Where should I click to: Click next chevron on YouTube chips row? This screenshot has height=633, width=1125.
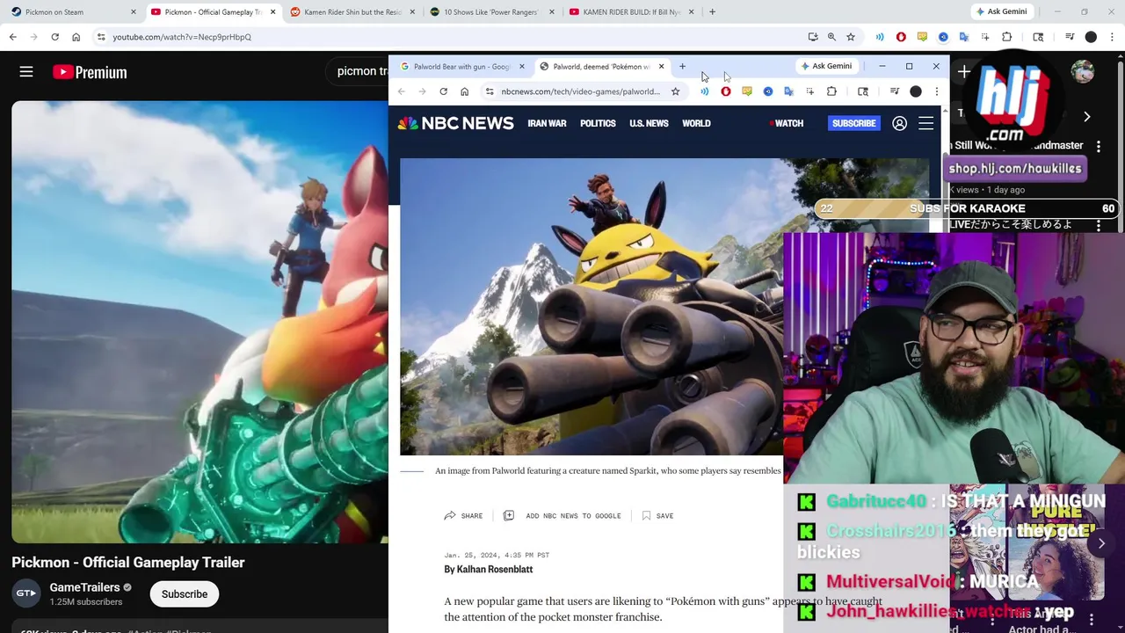pos(1086,116)
